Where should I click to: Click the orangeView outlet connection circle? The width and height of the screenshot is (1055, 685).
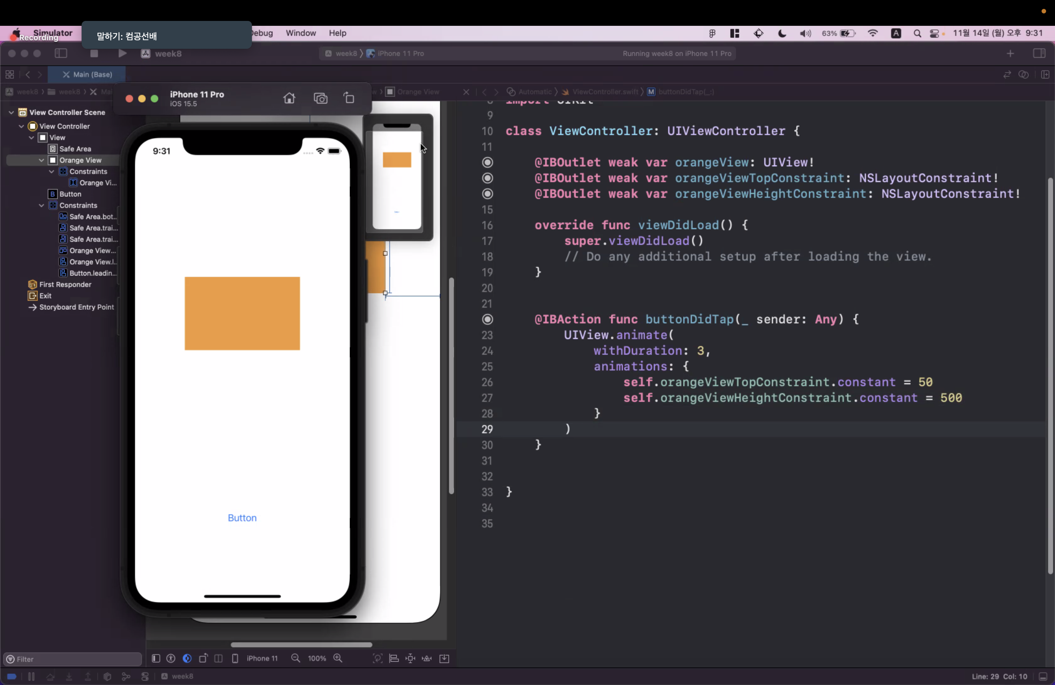[x=487, y=162]
